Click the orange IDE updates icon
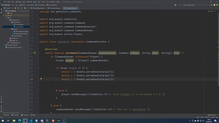This screenshot has height=123, width=219. (215, 5)
